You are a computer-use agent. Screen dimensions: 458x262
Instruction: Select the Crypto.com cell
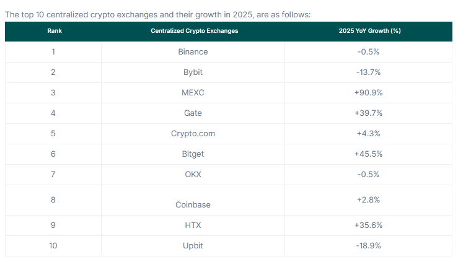193,134
